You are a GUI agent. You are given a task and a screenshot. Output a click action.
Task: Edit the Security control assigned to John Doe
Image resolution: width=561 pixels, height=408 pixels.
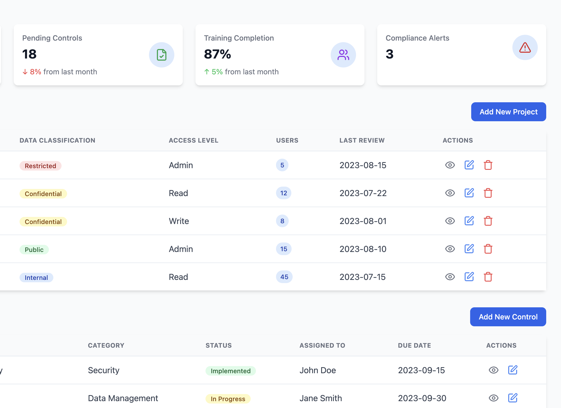point(513,370)
